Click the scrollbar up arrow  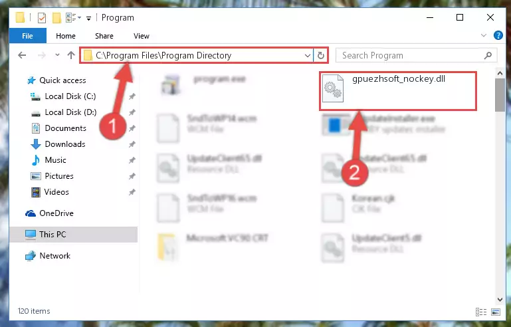500,74
